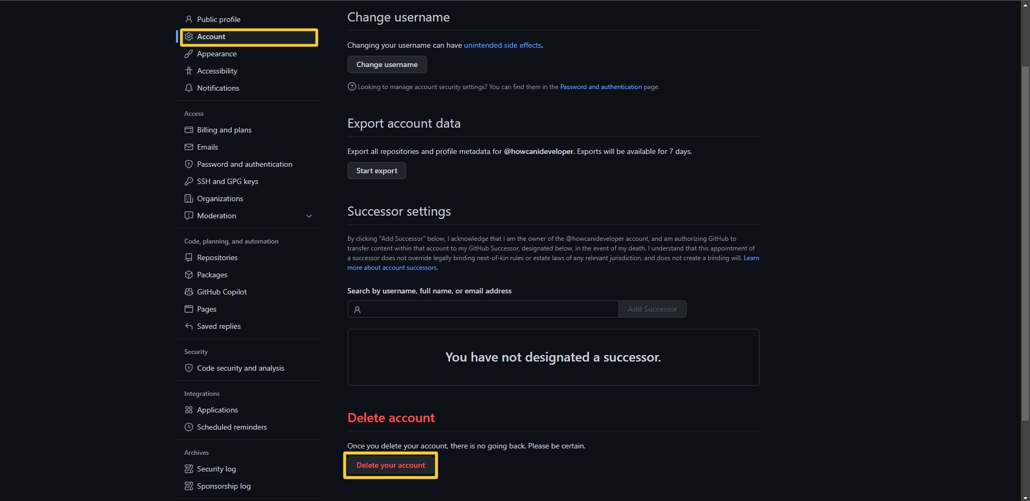
Task: Click the question mark help icon
Action: click(x=352, y=86)
